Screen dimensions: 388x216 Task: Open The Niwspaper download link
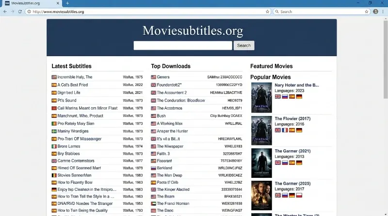170,146
